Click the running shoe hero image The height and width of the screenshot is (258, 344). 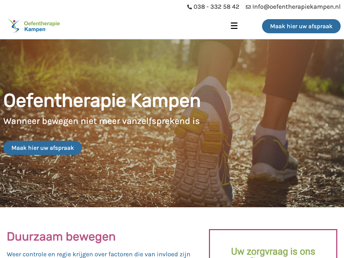pos(172,123)
